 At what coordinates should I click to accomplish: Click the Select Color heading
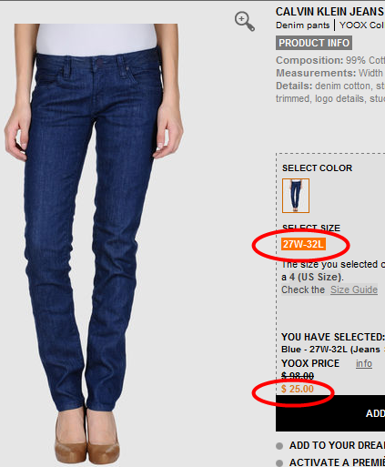pos(317,168)
